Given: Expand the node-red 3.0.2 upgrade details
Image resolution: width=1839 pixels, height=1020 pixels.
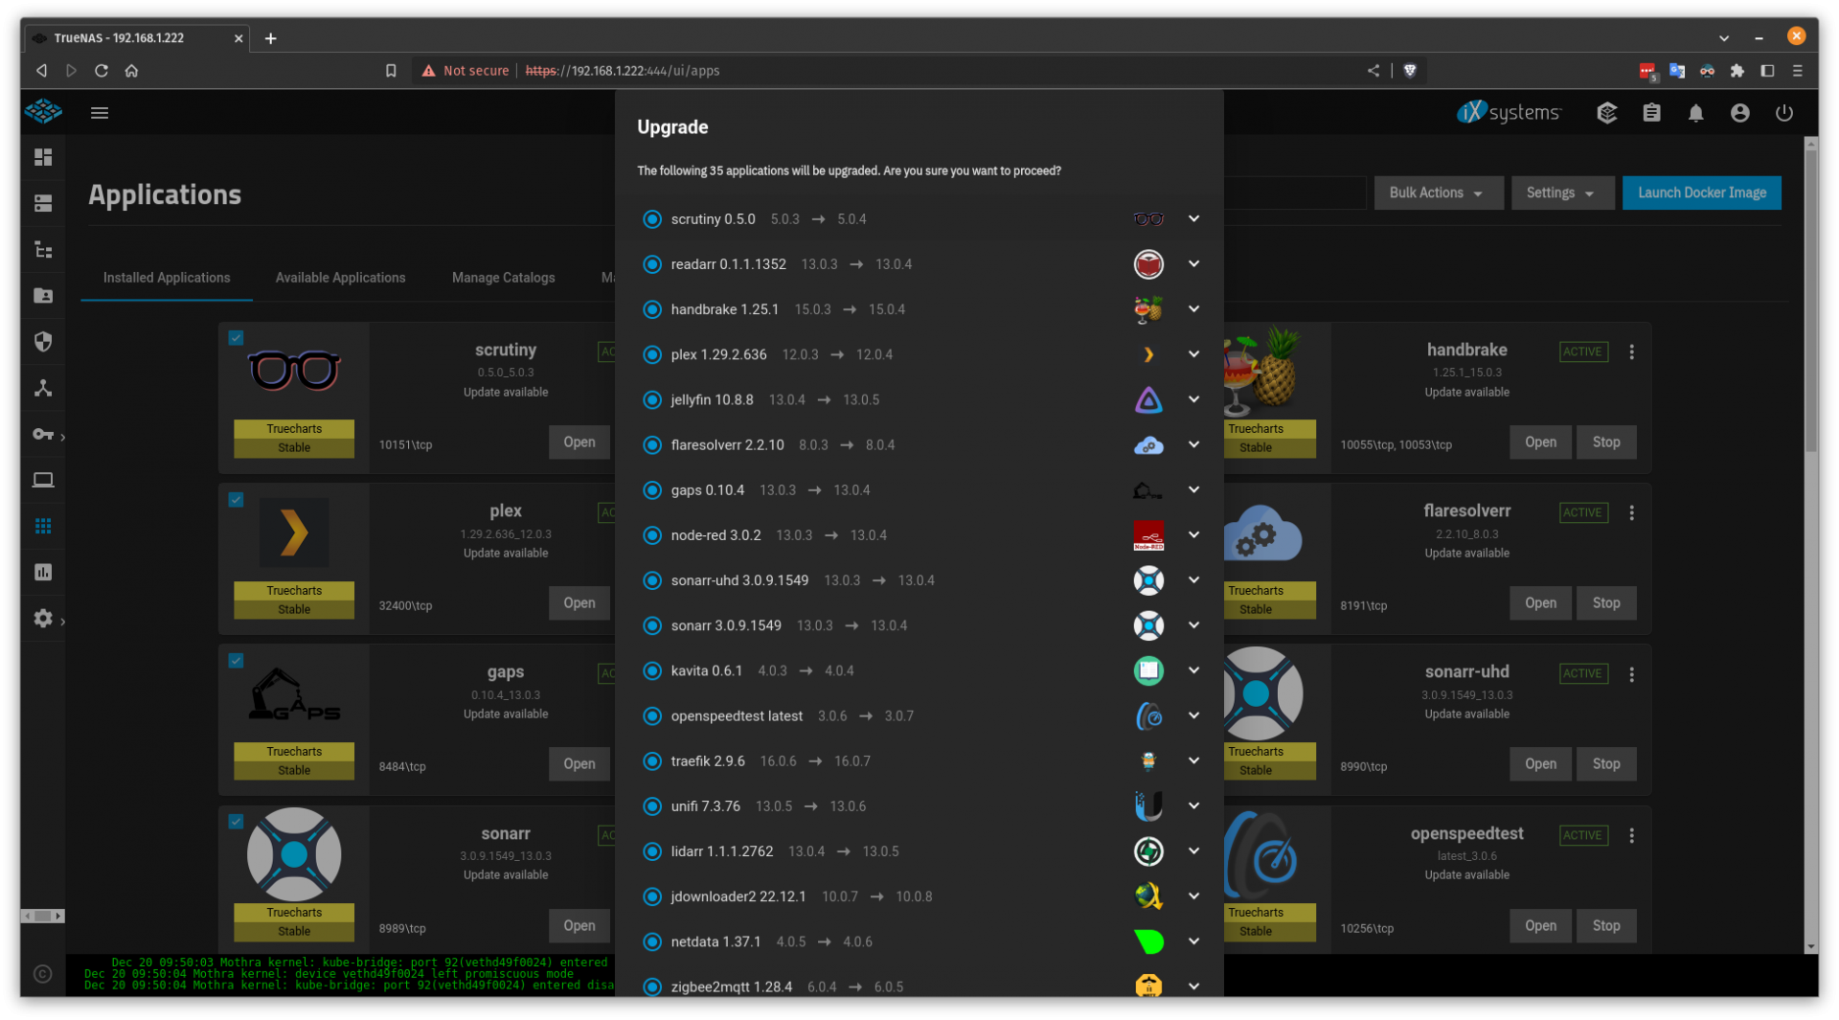Looking at the screenshot, I should point(1193,534).
